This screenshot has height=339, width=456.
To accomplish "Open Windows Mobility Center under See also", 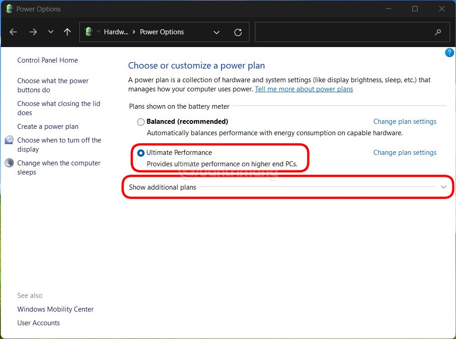I will point(55,309).
